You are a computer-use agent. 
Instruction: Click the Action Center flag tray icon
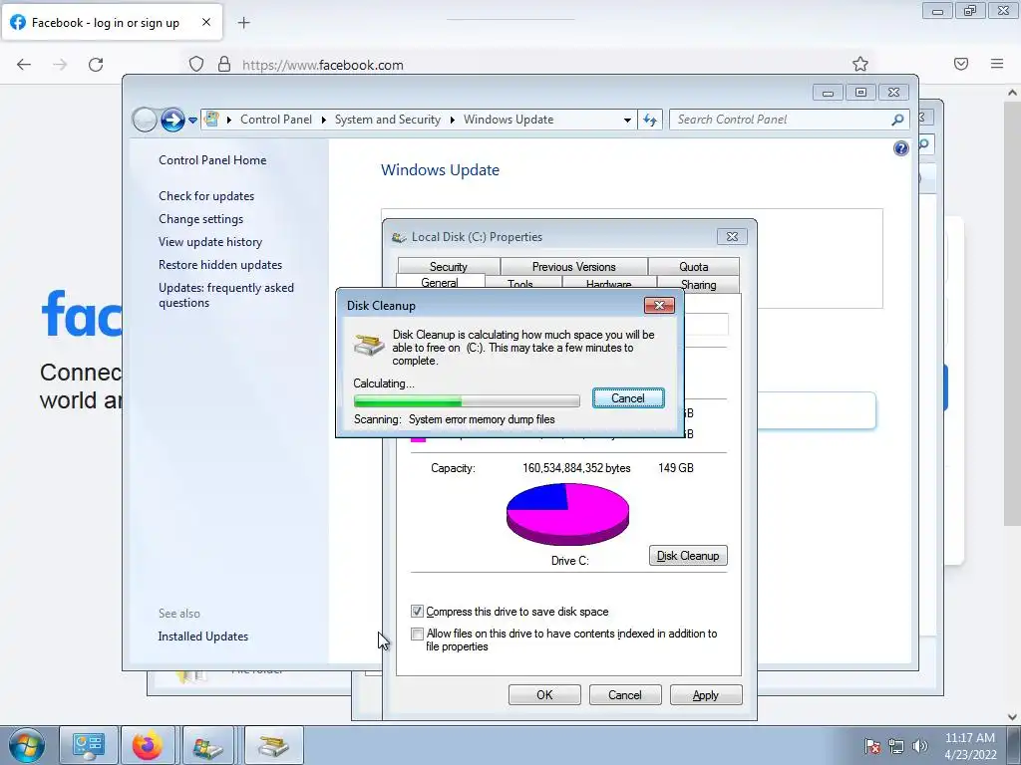point(871,746)
